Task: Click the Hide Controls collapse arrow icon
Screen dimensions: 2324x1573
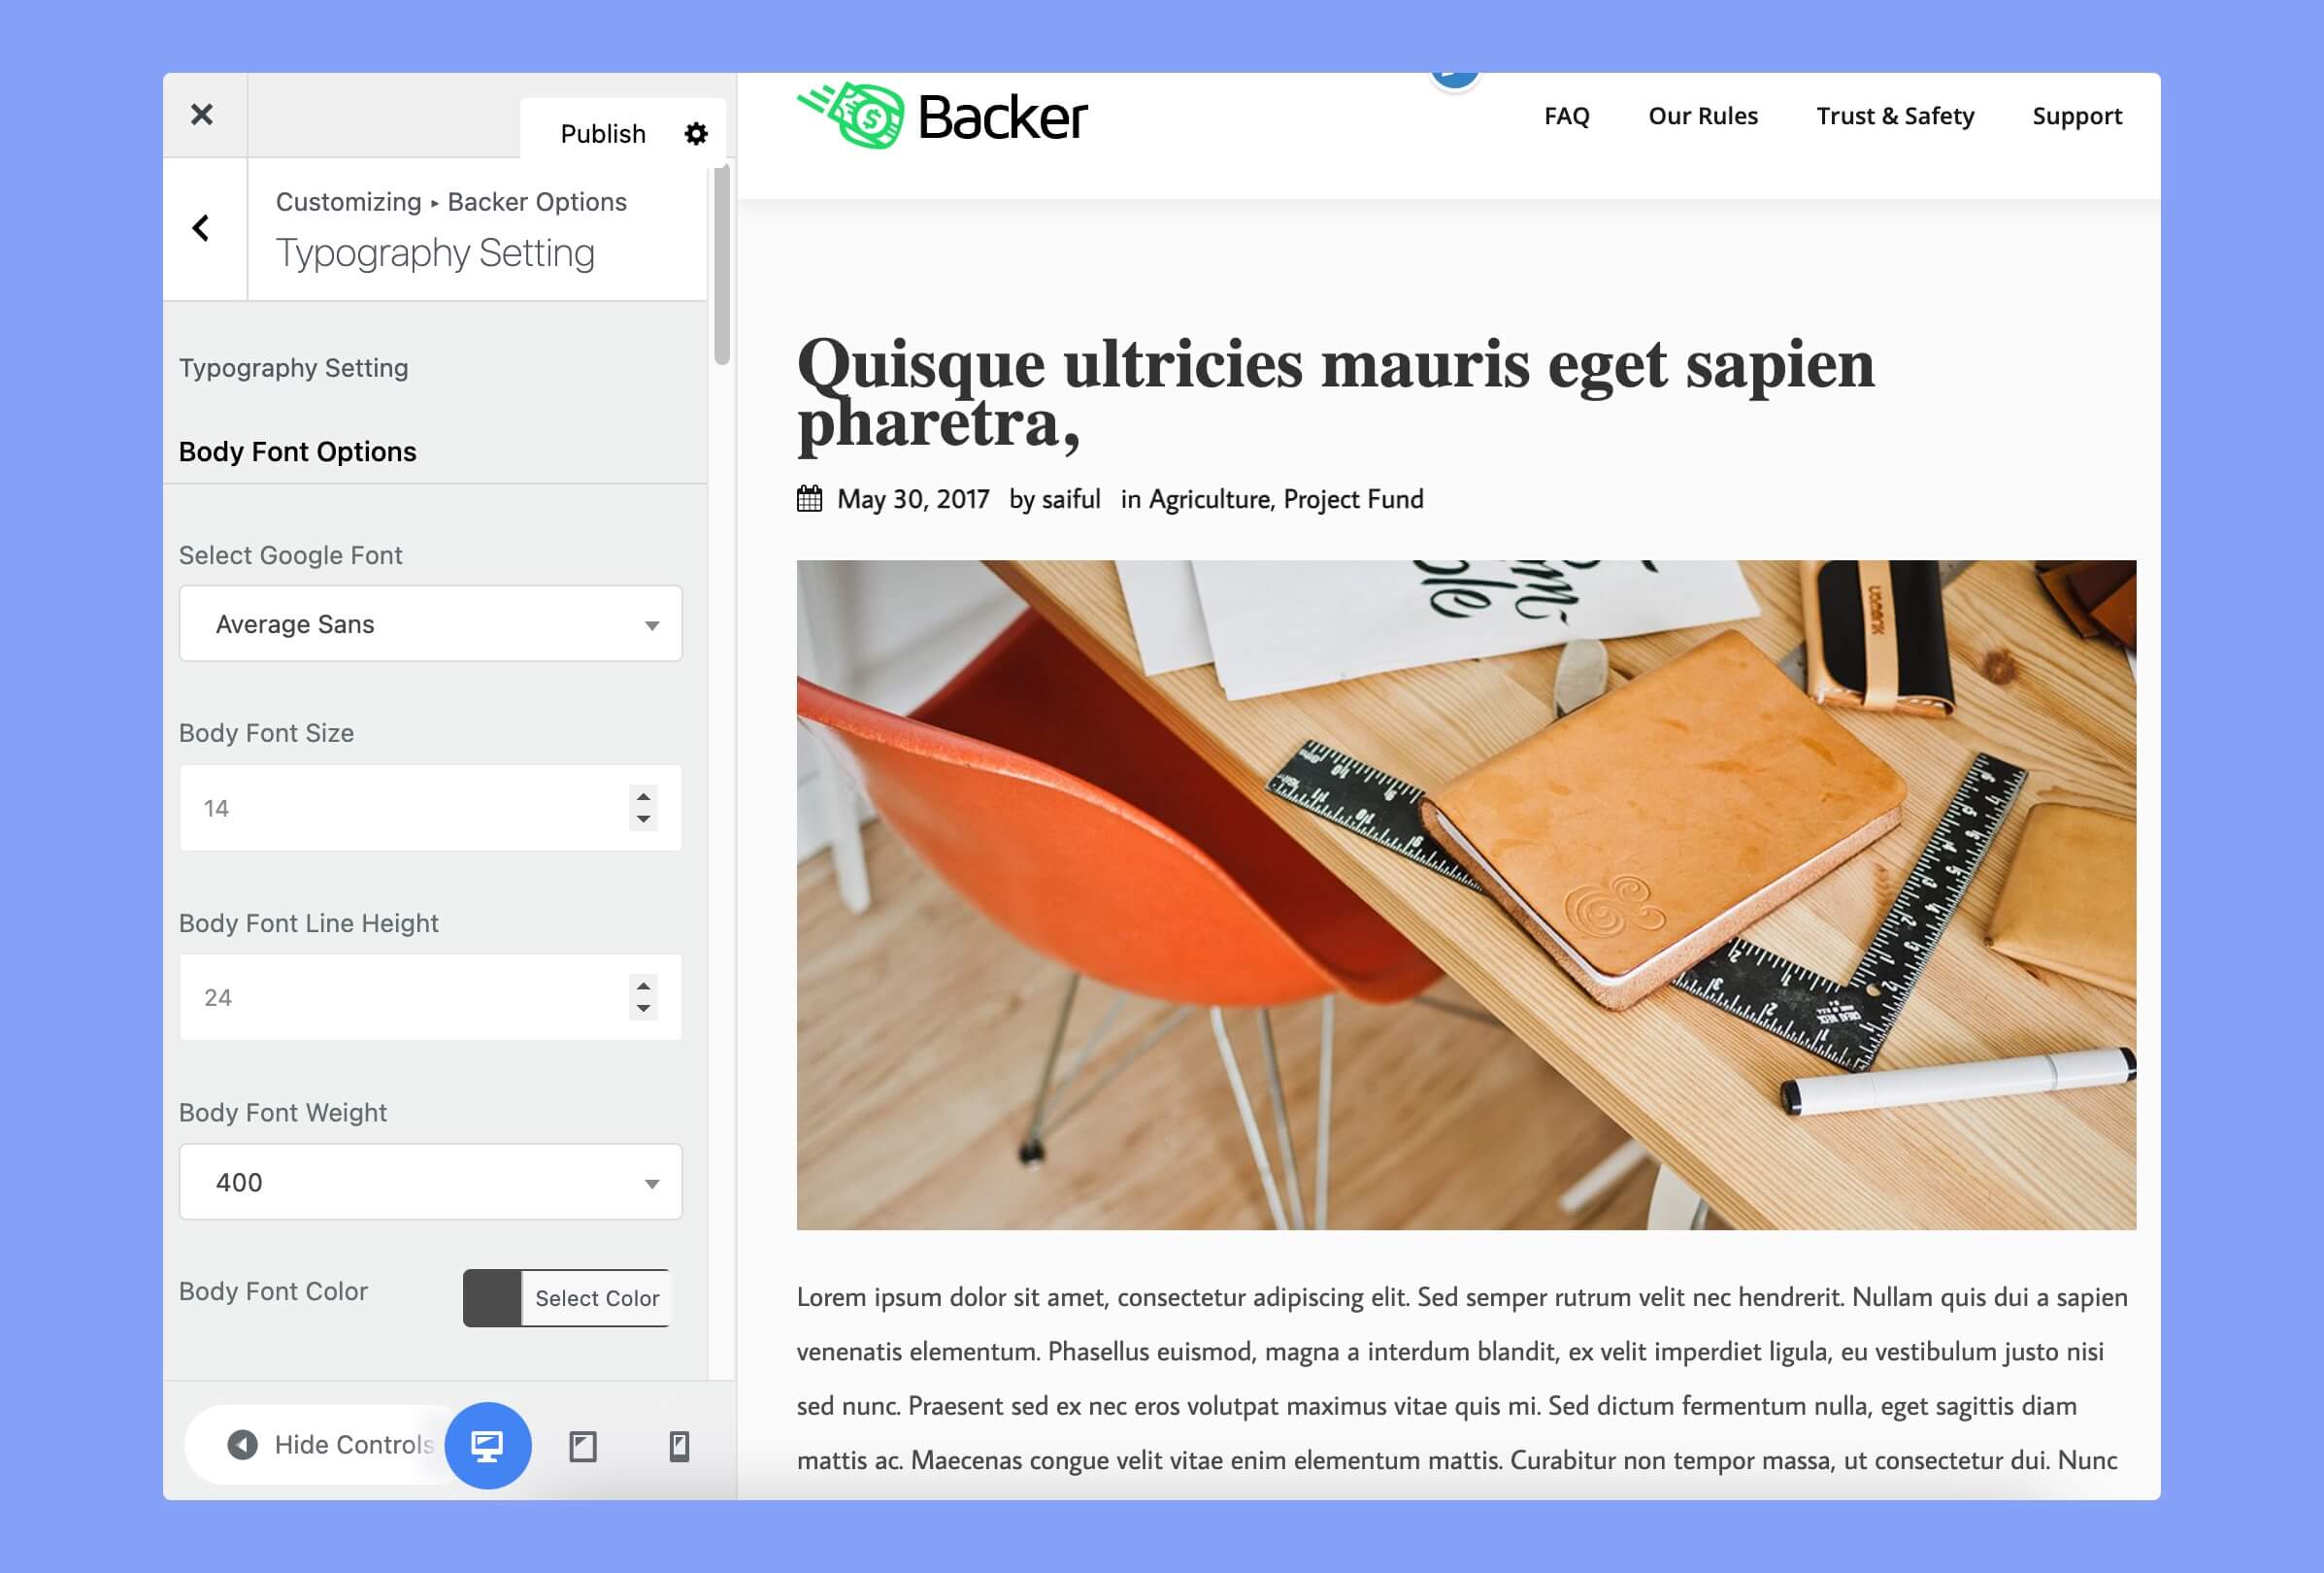Action: coord(242,1445)
